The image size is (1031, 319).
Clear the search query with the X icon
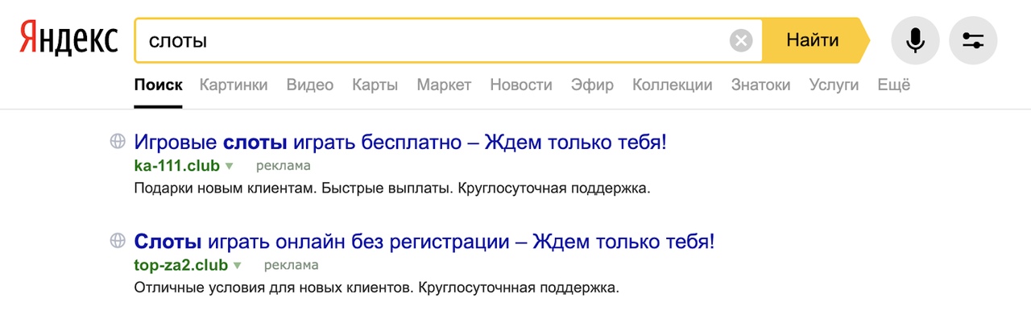click(x=741, y=40)
